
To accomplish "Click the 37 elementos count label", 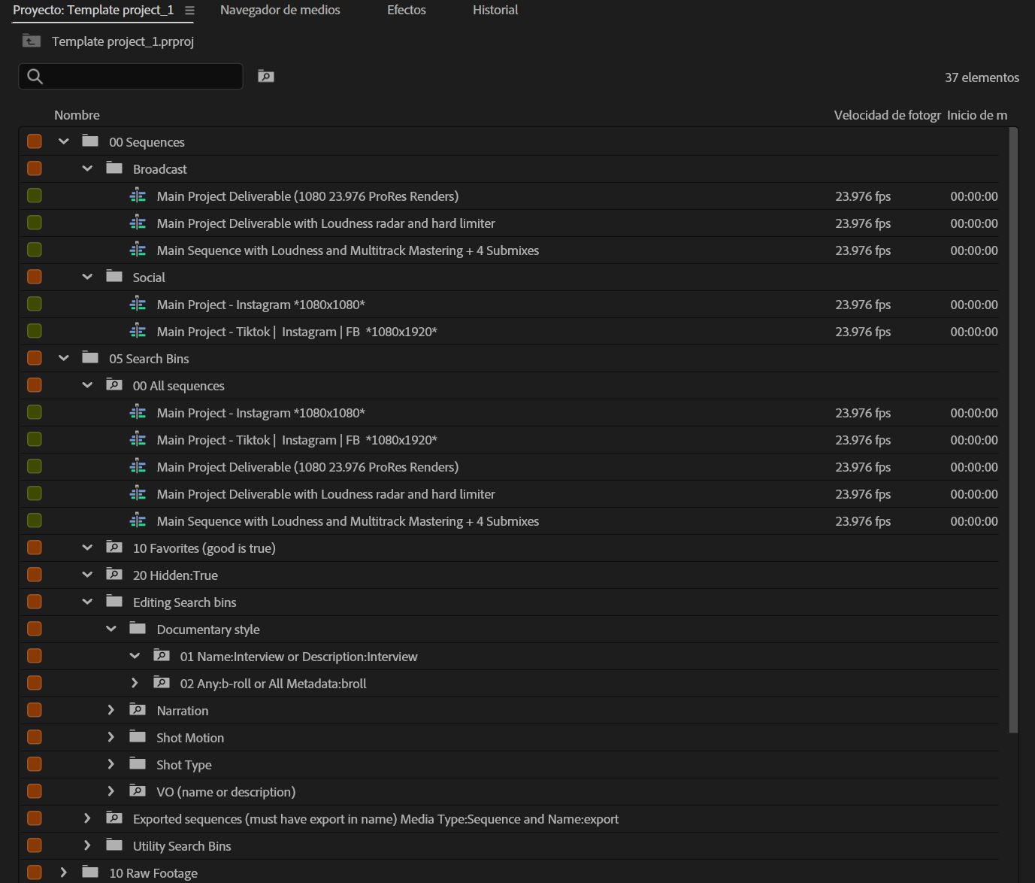I will tap(982, 77).
